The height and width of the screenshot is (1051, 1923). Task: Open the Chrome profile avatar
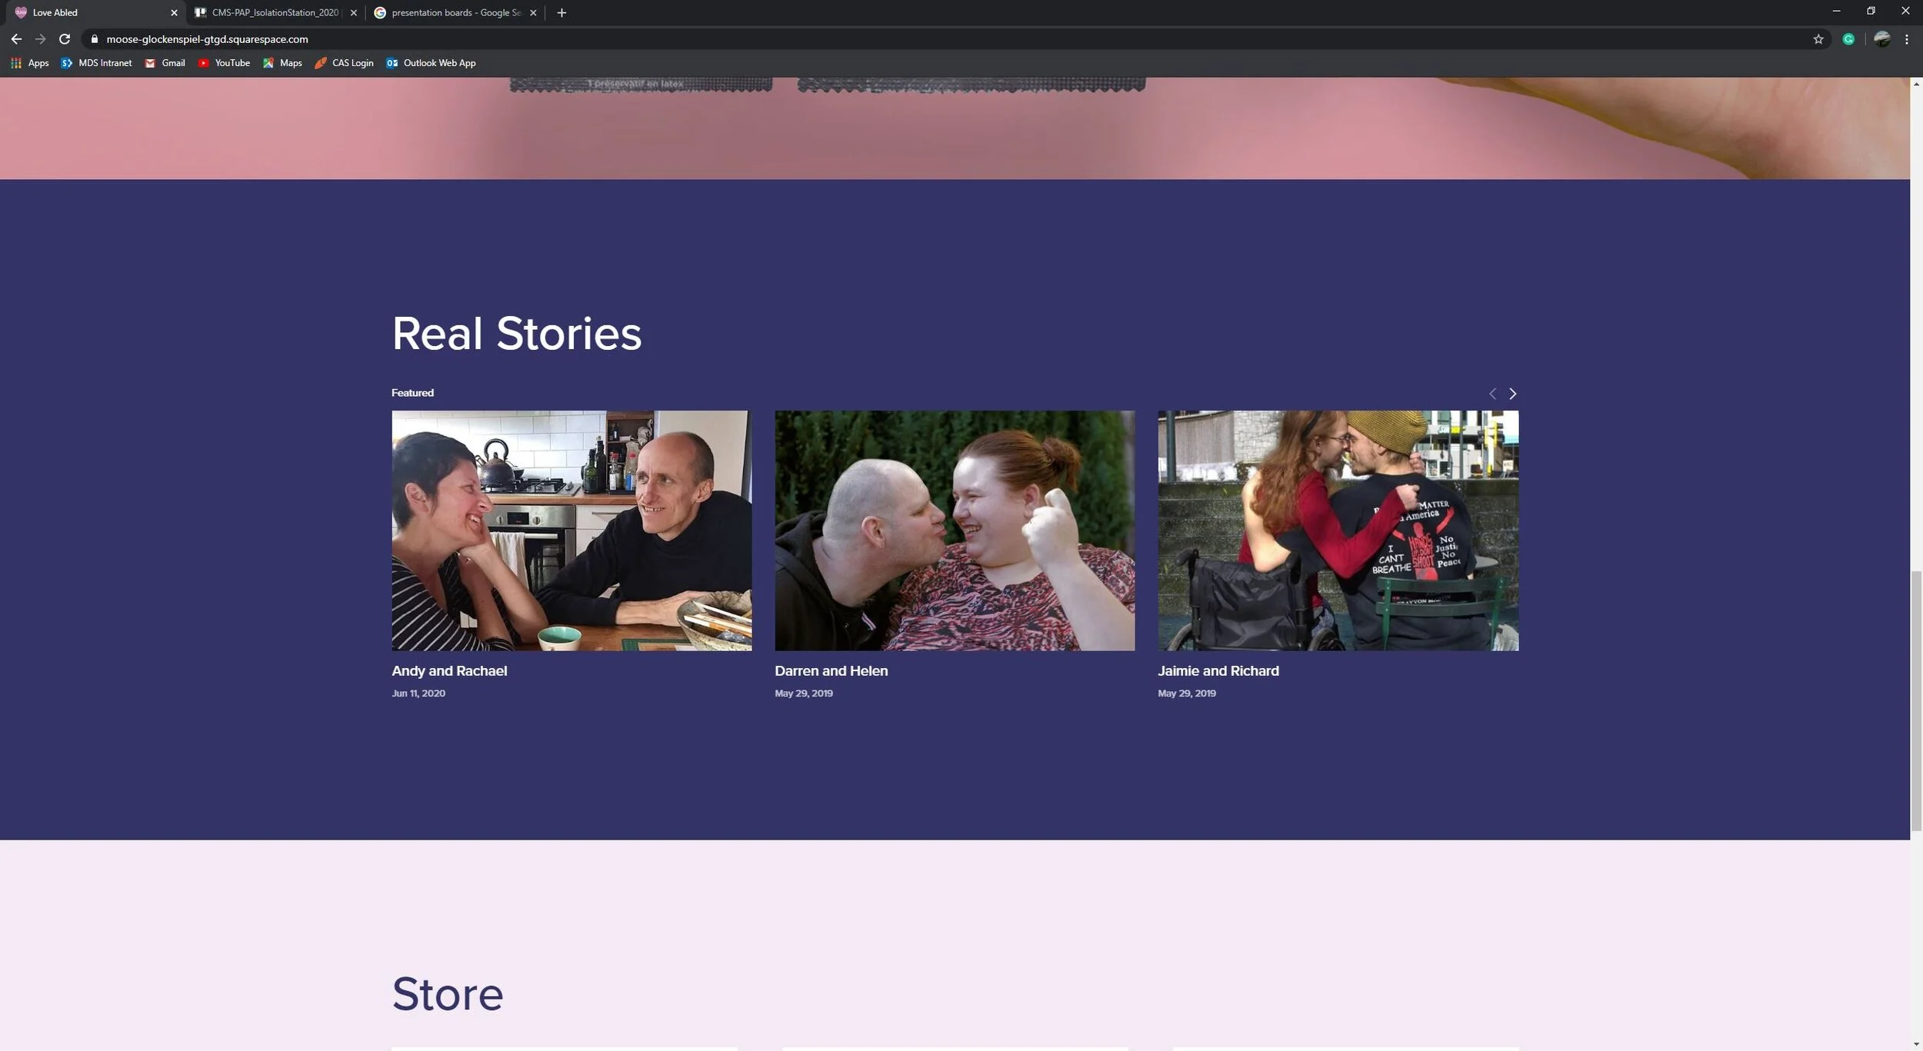1881,39
